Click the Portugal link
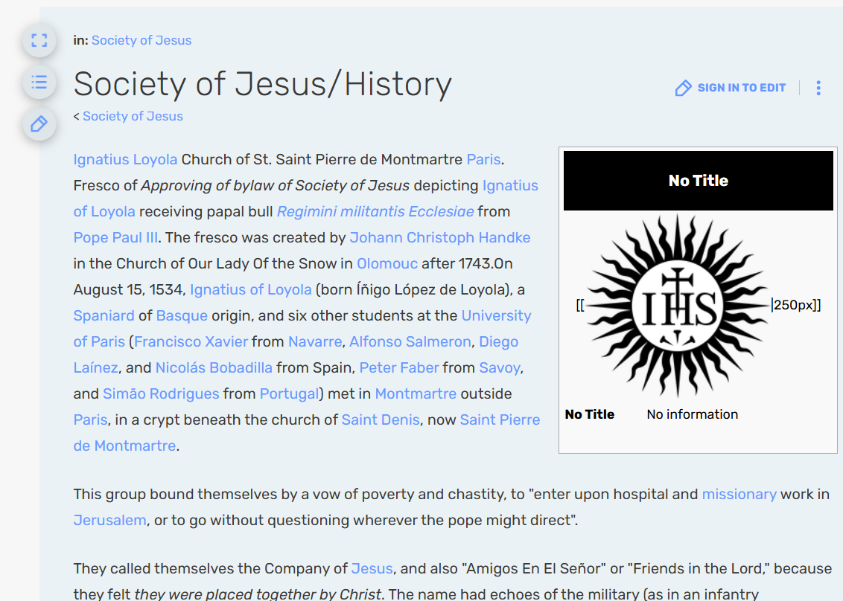 (289, 393)
